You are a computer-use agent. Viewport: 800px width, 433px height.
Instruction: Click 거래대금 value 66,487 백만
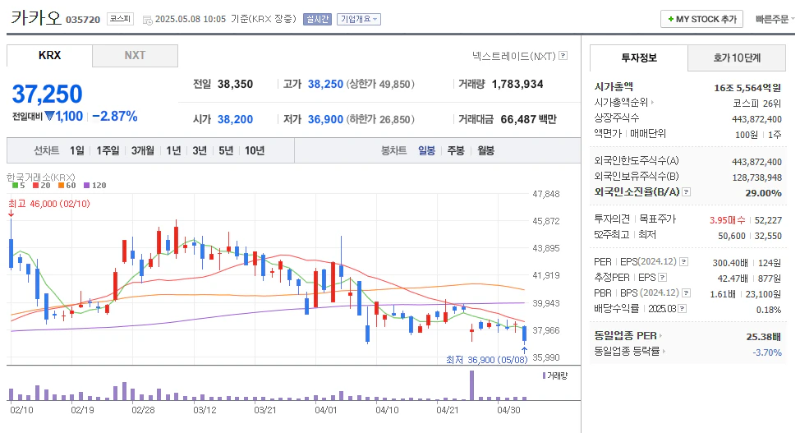tap(529, 119)
